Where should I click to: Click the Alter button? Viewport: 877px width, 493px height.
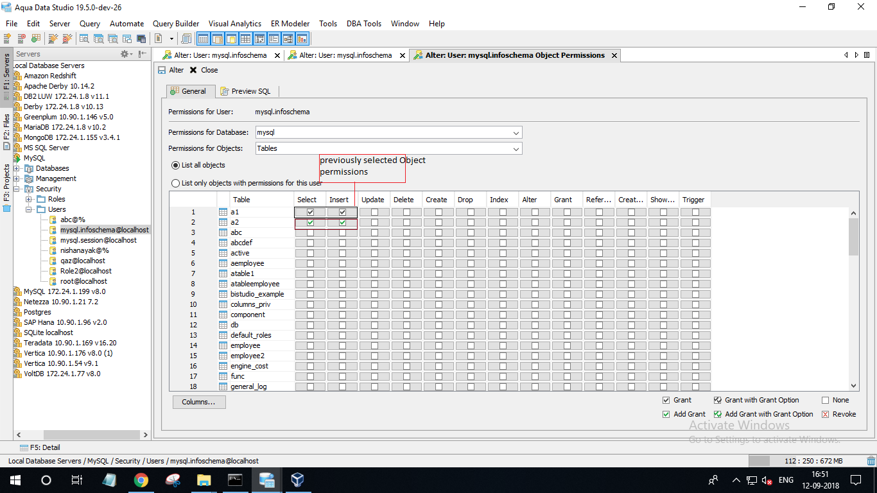pos(171,70)
